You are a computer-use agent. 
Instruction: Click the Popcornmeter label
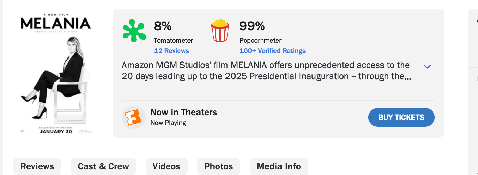click(x=260, y=40)
